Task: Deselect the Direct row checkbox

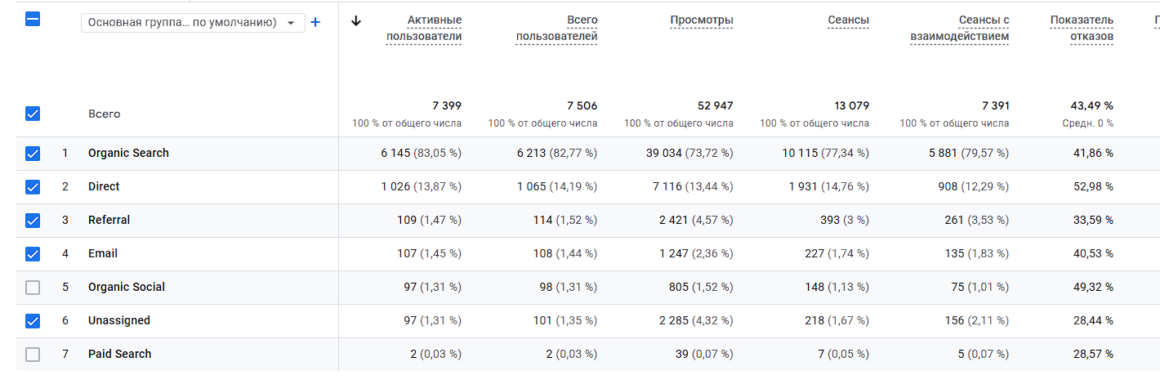Action: tap(33, 187)
